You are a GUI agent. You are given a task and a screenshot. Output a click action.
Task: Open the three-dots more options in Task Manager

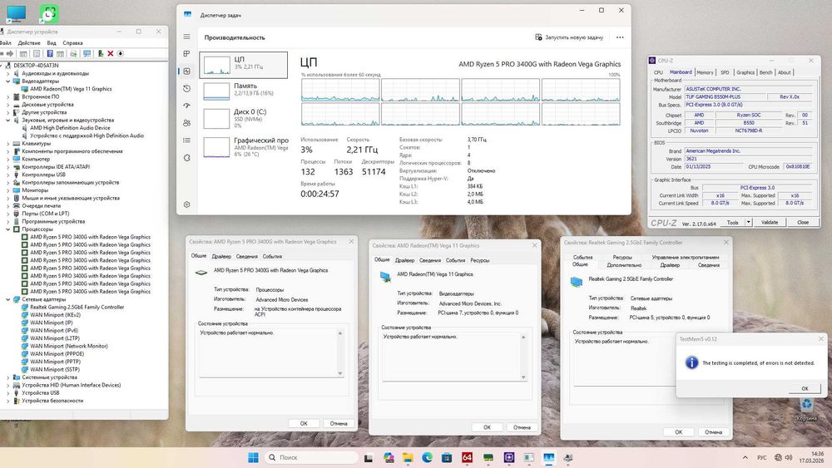[x=620, y=37]
